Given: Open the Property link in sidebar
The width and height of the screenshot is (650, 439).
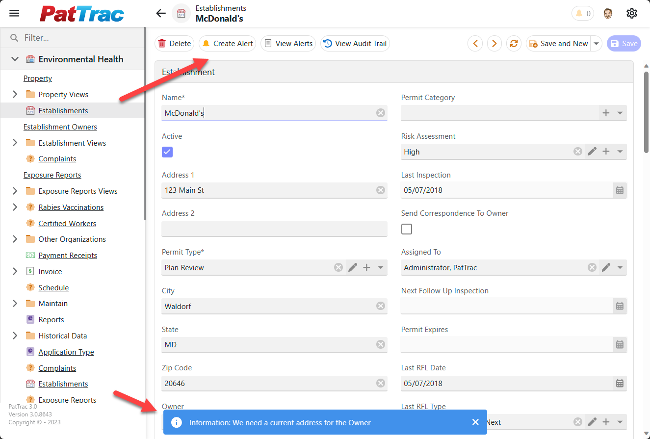Looking at the screenshot, I should coord(38,78).
